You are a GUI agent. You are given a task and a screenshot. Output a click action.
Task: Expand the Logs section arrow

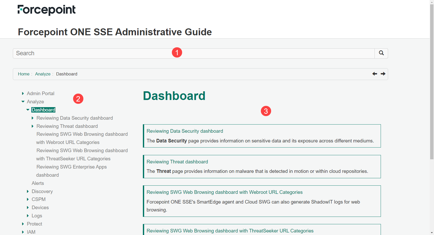(x=28, y=216)
